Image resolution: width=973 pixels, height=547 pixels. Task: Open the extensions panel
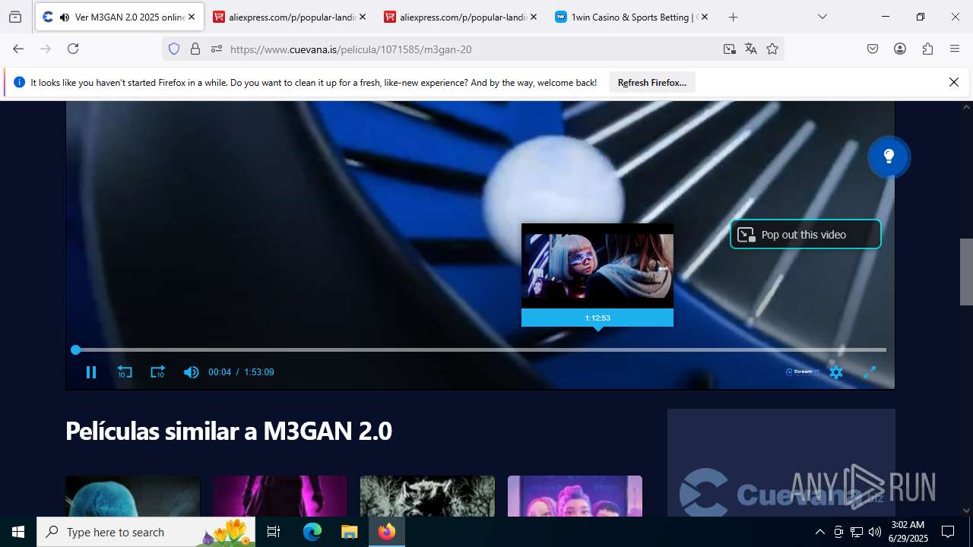pos(927,49)
